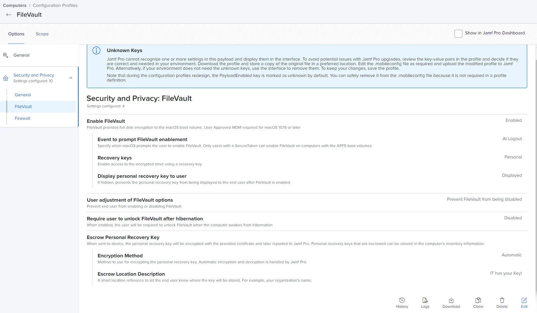
Task: Click Escrow Location Description title
Action: click(131, 274)
